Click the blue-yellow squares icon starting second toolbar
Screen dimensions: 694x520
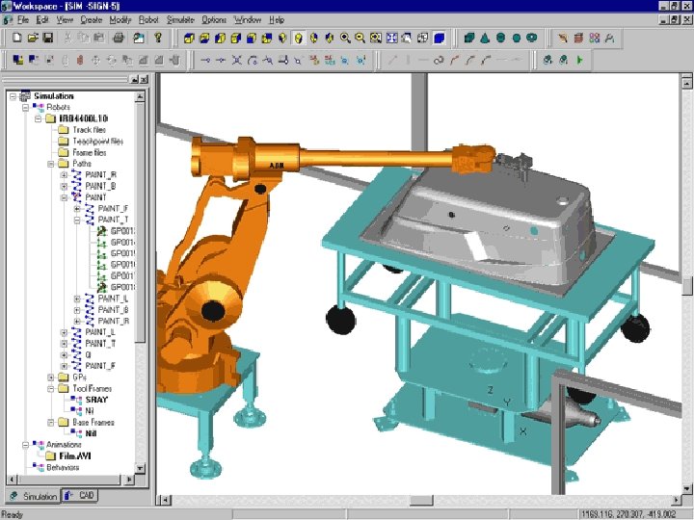(18, 60)
